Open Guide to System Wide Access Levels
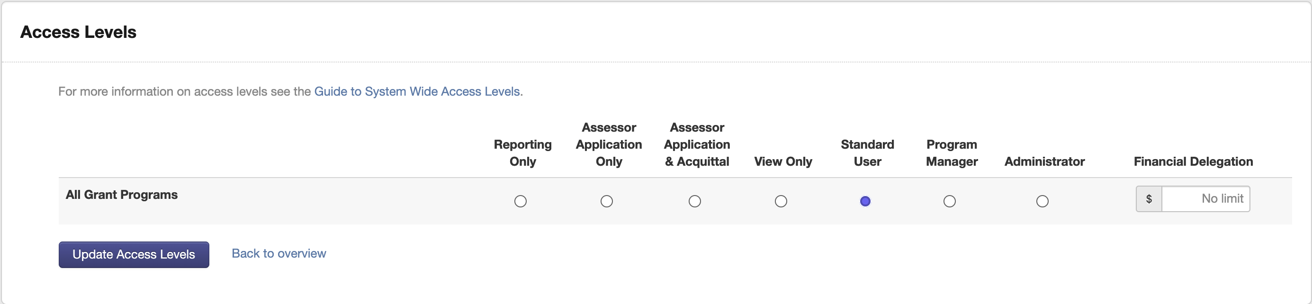This screenshot has height=304, width=1312. tap(417, 92)
